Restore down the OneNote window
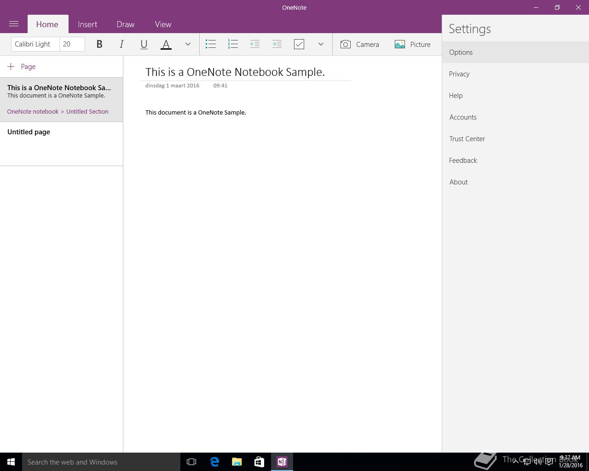This screenshot has height=471, width=589. coord(557,7)
